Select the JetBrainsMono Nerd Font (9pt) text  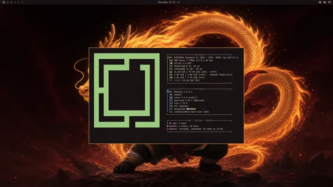(x=192, y=112)
